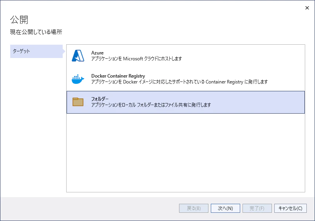This screenshot has height=221, width=315.
Task: Click the disabled 完了(F) button
Action: (x=257, y=208)
